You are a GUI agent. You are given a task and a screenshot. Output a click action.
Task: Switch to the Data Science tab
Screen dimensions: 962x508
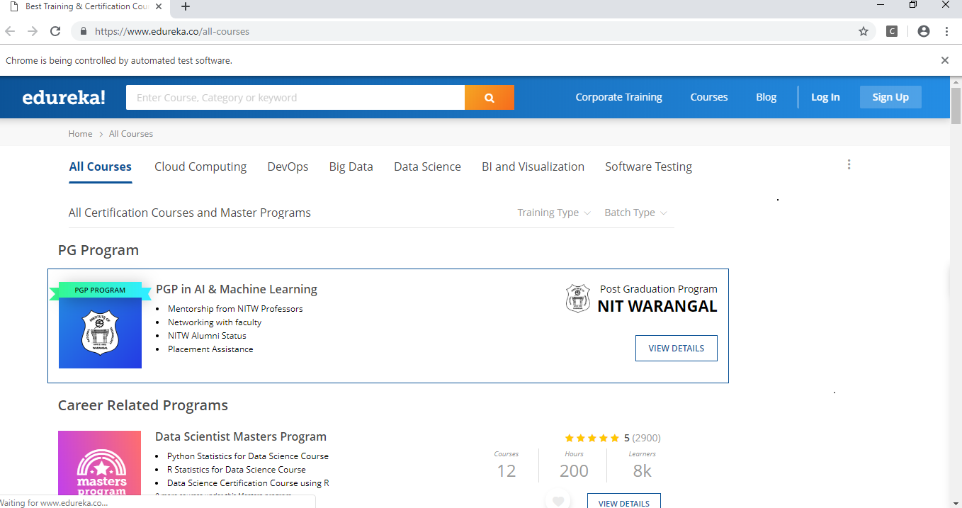(x=427, y=167)
